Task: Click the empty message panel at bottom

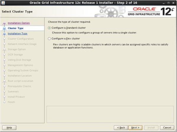Action: pyautogui.click(x=110, y=114)
